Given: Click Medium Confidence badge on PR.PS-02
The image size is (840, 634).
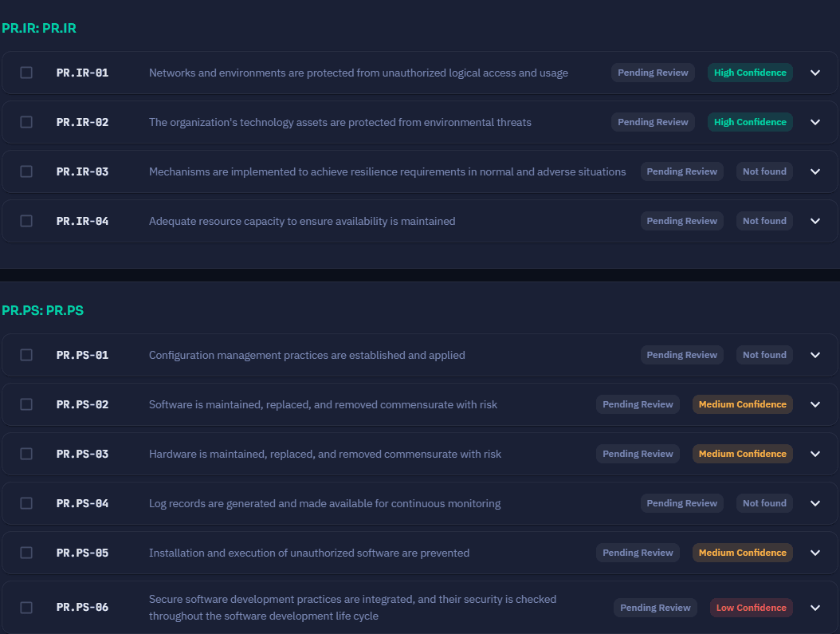Looking at the screenshot, I should pyautogui.click(x=743, y=404).
